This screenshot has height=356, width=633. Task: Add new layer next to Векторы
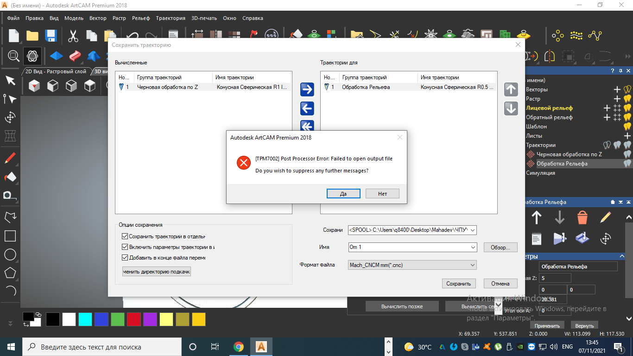[617, 89]
